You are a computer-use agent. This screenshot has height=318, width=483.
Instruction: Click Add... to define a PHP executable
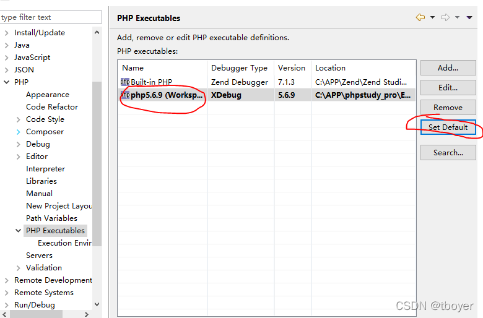click(448, 67)
